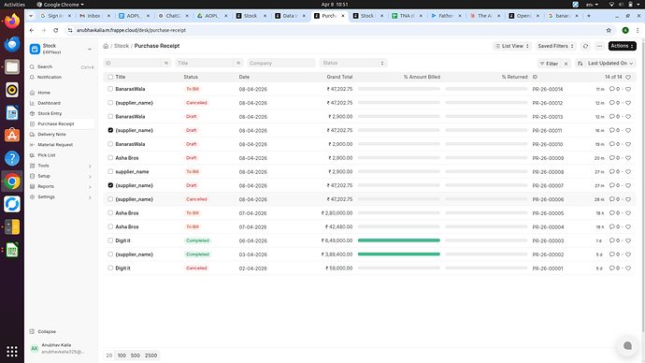Viewport: 645px width, 363px height.
Task: Like PR-26-00001 using its heart icon
Action: point(628,268)
